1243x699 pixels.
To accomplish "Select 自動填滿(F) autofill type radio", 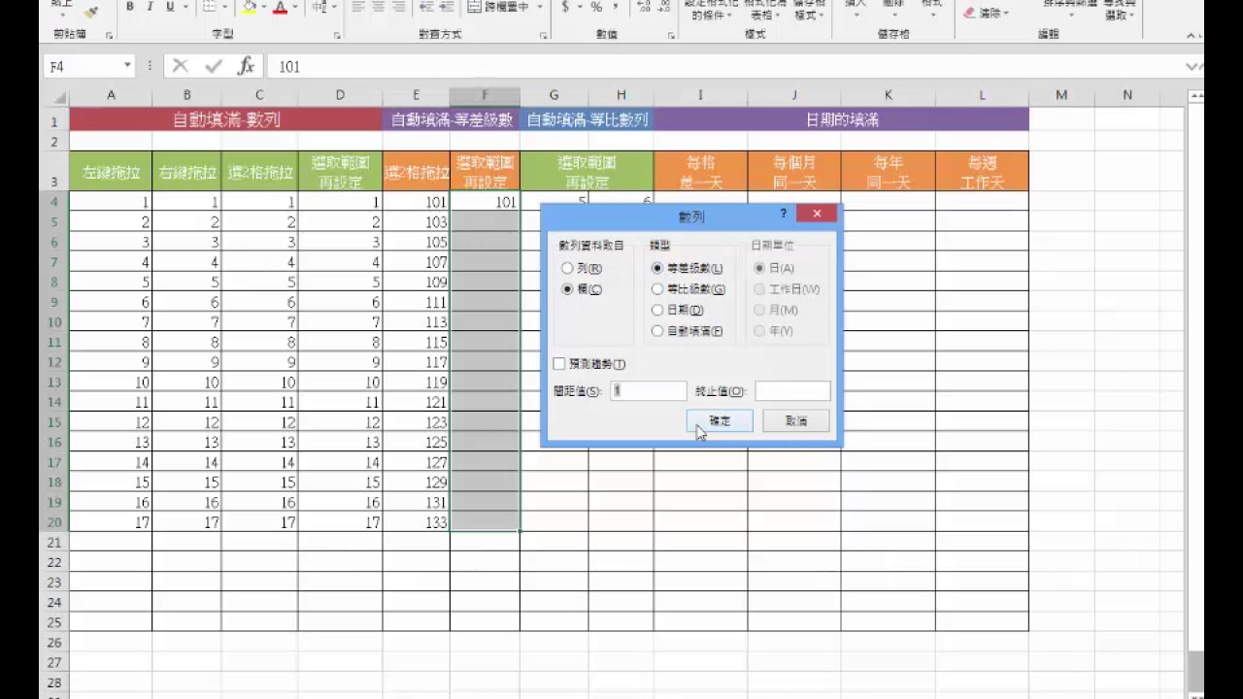I will [657, 331].
